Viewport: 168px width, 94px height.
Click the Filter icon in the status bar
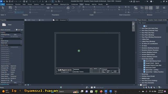[159, 87]
